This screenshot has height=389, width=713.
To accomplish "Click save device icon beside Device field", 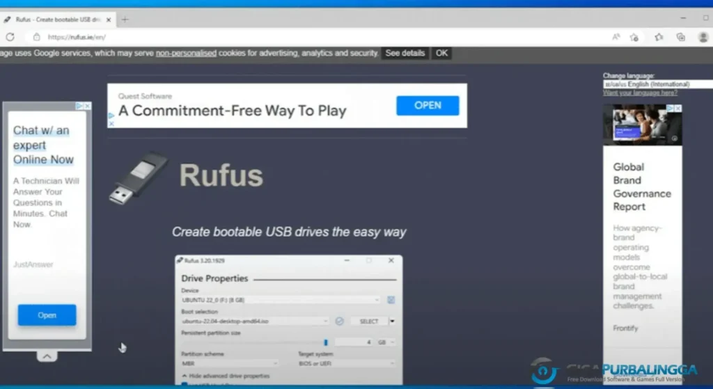I will point(391,300).
